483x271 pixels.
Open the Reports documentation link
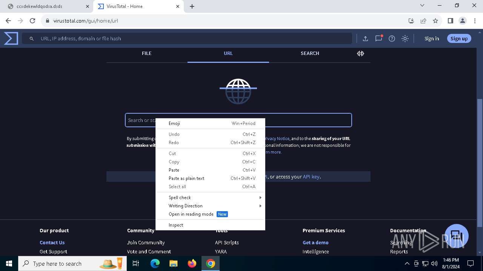pos(399,252)
